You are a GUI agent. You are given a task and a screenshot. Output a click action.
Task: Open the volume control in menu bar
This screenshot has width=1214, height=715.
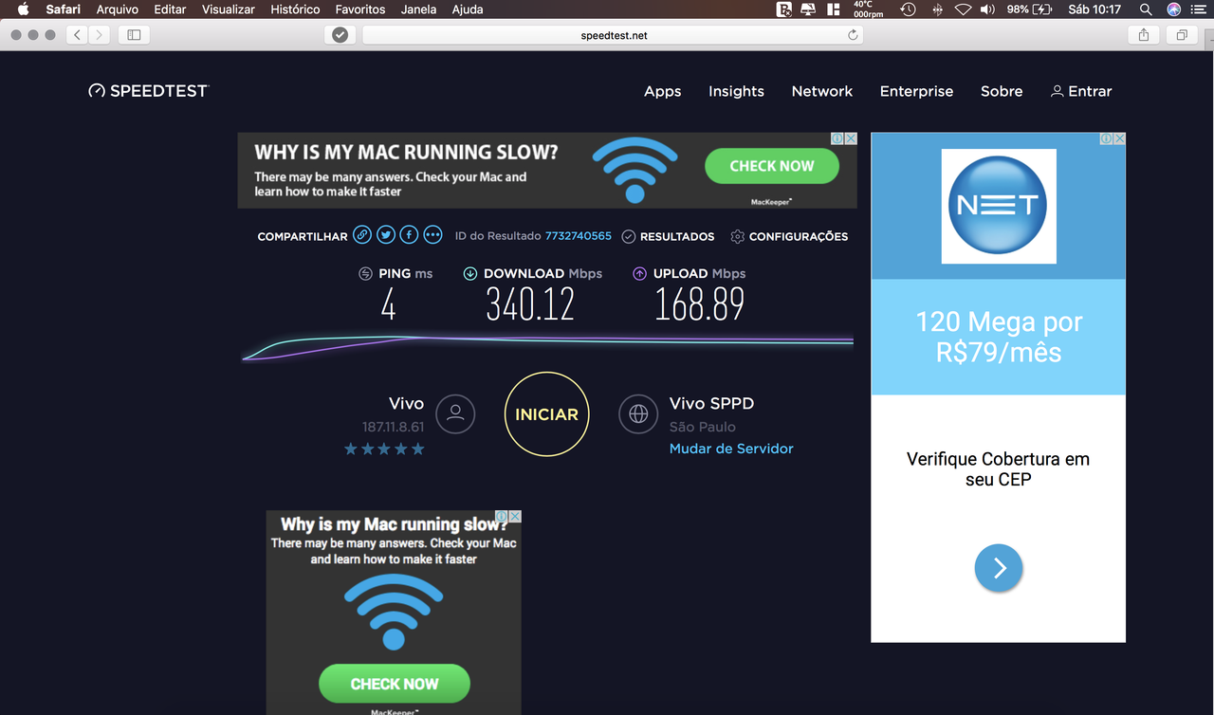[987, 9]
